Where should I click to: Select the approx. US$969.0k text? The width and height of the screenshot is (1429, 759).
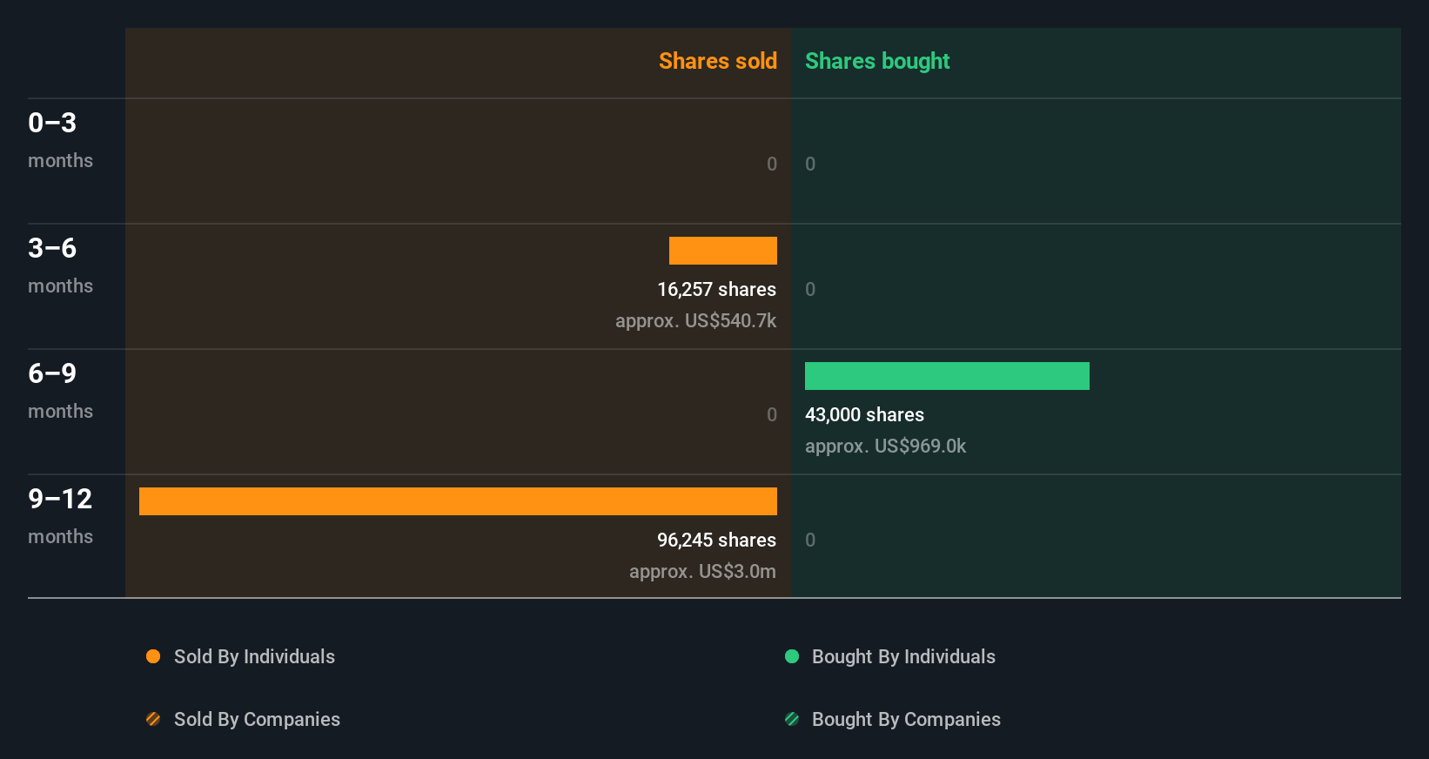tap(885, 447)
